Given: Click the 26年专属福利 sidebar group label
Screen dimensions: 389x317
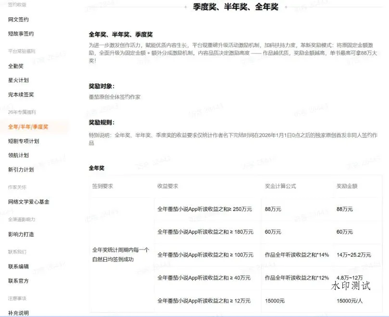Looking at the screenshot, I should (x=22, y=112).
